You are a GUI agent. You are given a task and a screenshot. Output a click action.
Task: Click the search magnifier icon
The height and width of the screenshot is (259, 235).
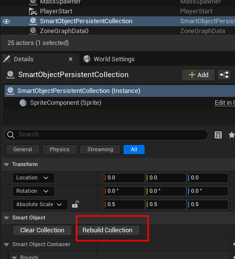coord(11,135)
